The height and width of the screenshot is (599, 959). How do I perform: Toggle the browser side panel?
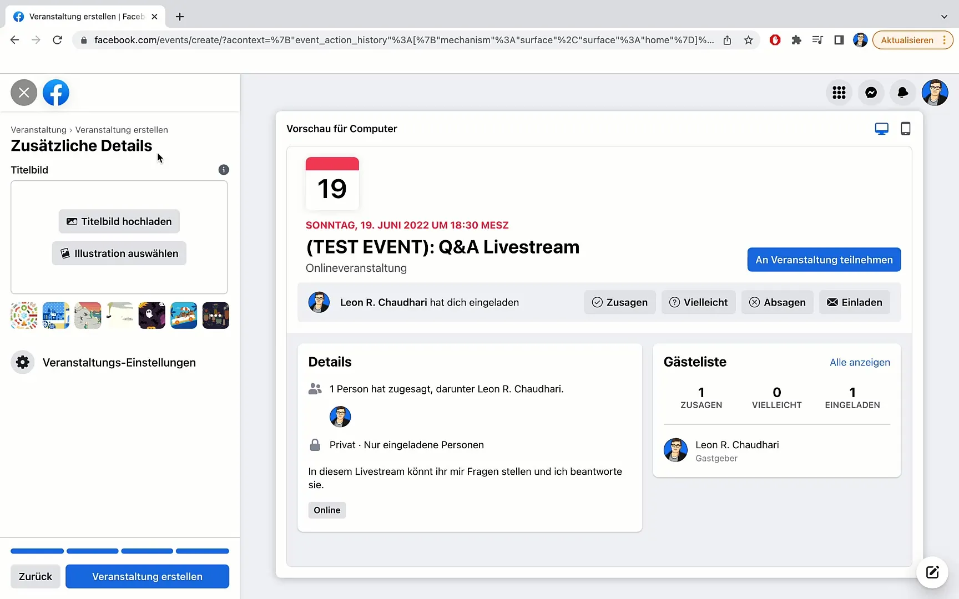(839, 40)
